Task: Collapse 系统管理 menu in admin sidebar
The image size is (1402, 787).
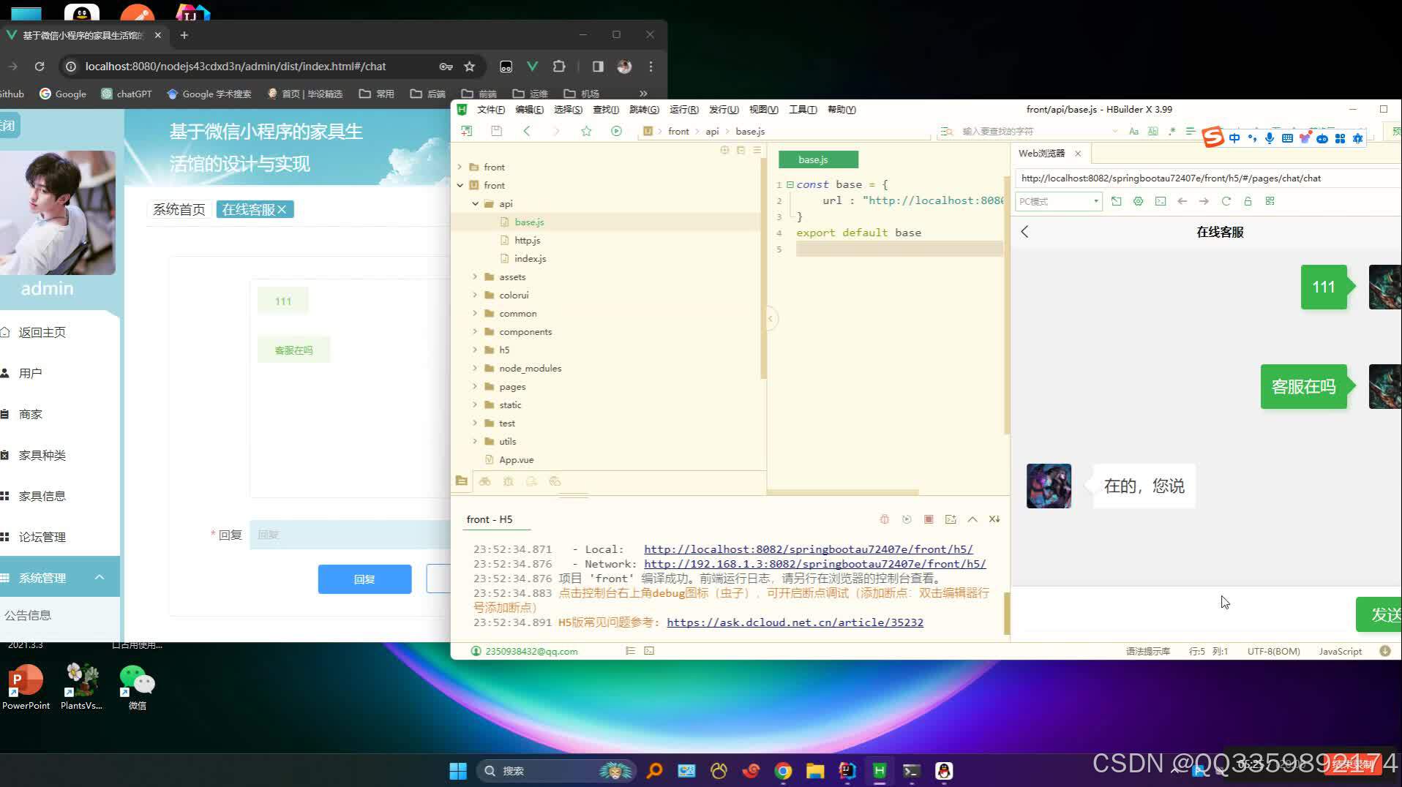Action: point(100,578)
